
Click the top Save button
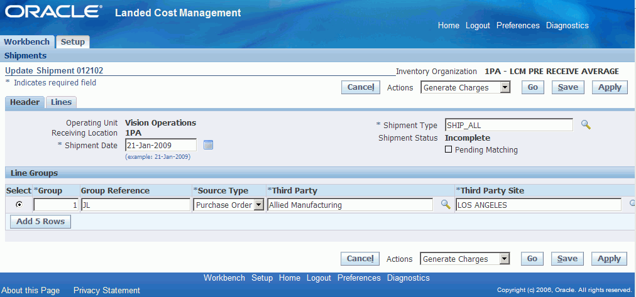(568, 87)
